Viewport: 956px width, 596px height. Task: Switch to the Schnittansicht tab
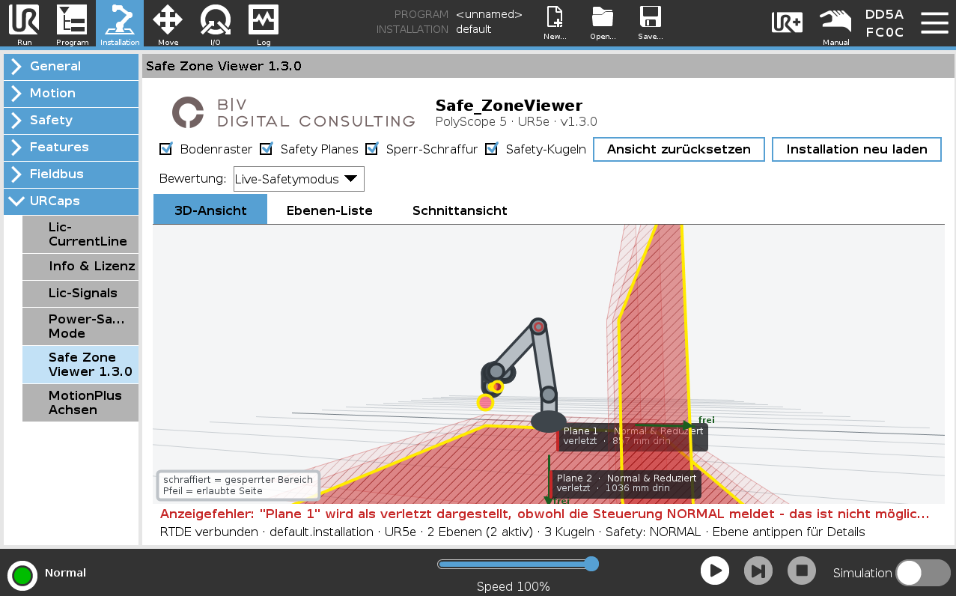coord(460,210)
